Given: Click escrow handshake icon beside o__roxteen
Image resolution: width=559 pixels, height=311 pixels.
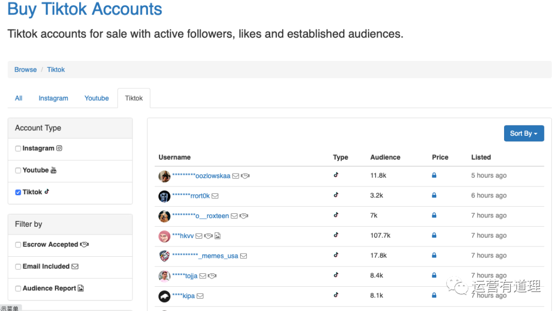Looking at the screenshot, I should click(245, 216).
